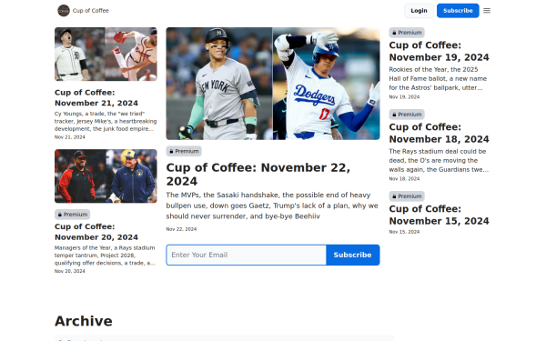Click the 'Managers of the Year' summary text

click(105, 256)
